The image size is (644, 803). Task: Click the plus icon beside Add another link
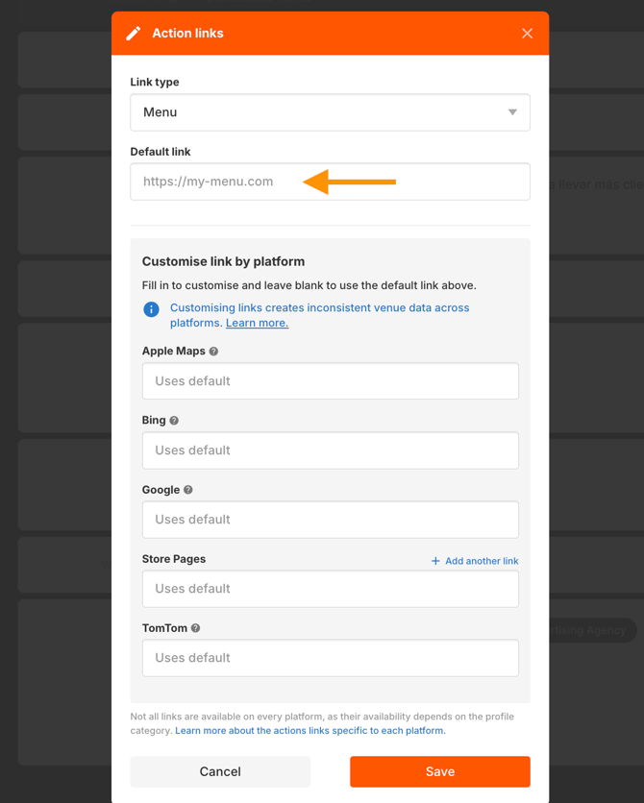435,561
